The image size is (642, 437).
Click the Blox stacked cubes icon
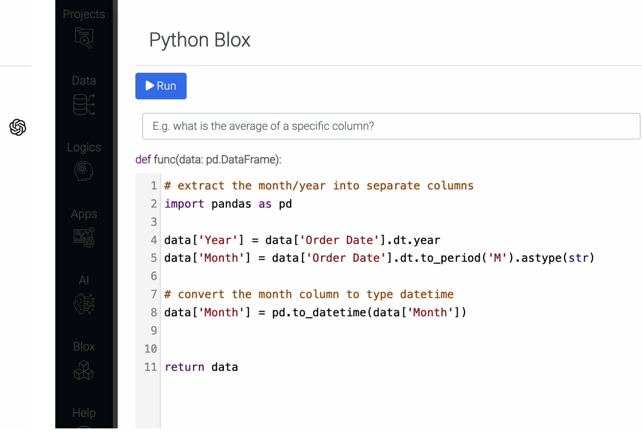click(x=84, y=370)
